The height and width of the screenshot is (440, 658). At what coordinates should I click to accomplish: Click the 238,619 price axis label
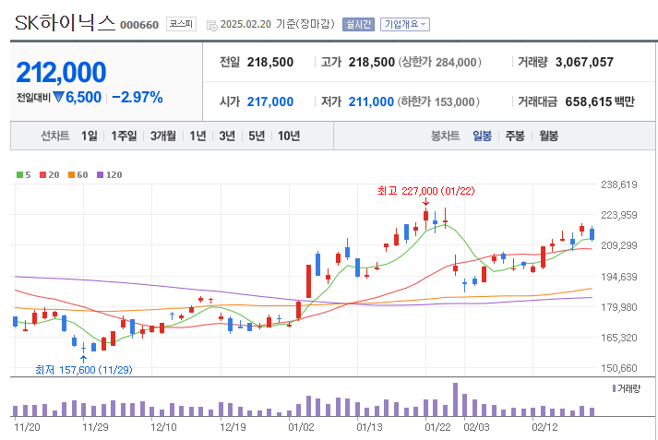tap(619, 184)
